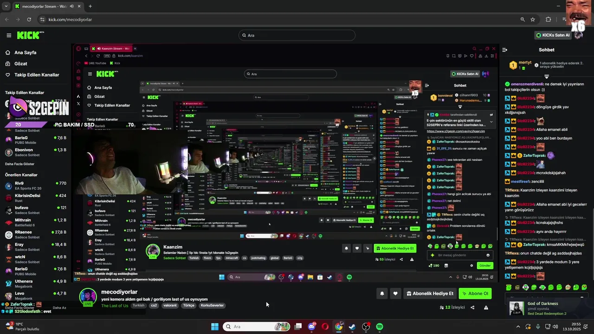Click Abonelik Hediye Et for mecodiyorlar
Screen dimensions: 594x334
point(430,293)
